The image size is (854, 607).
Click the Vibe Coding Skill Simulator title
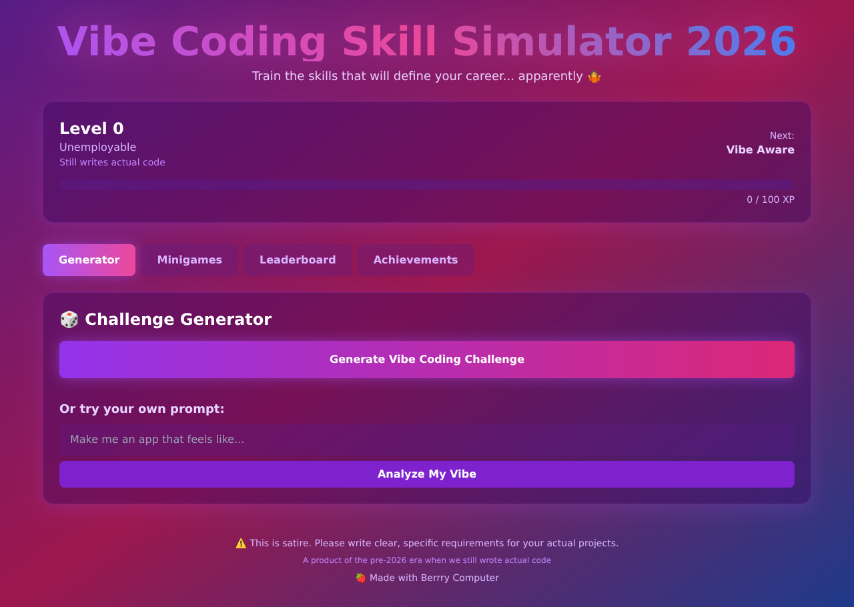(427, 41)
